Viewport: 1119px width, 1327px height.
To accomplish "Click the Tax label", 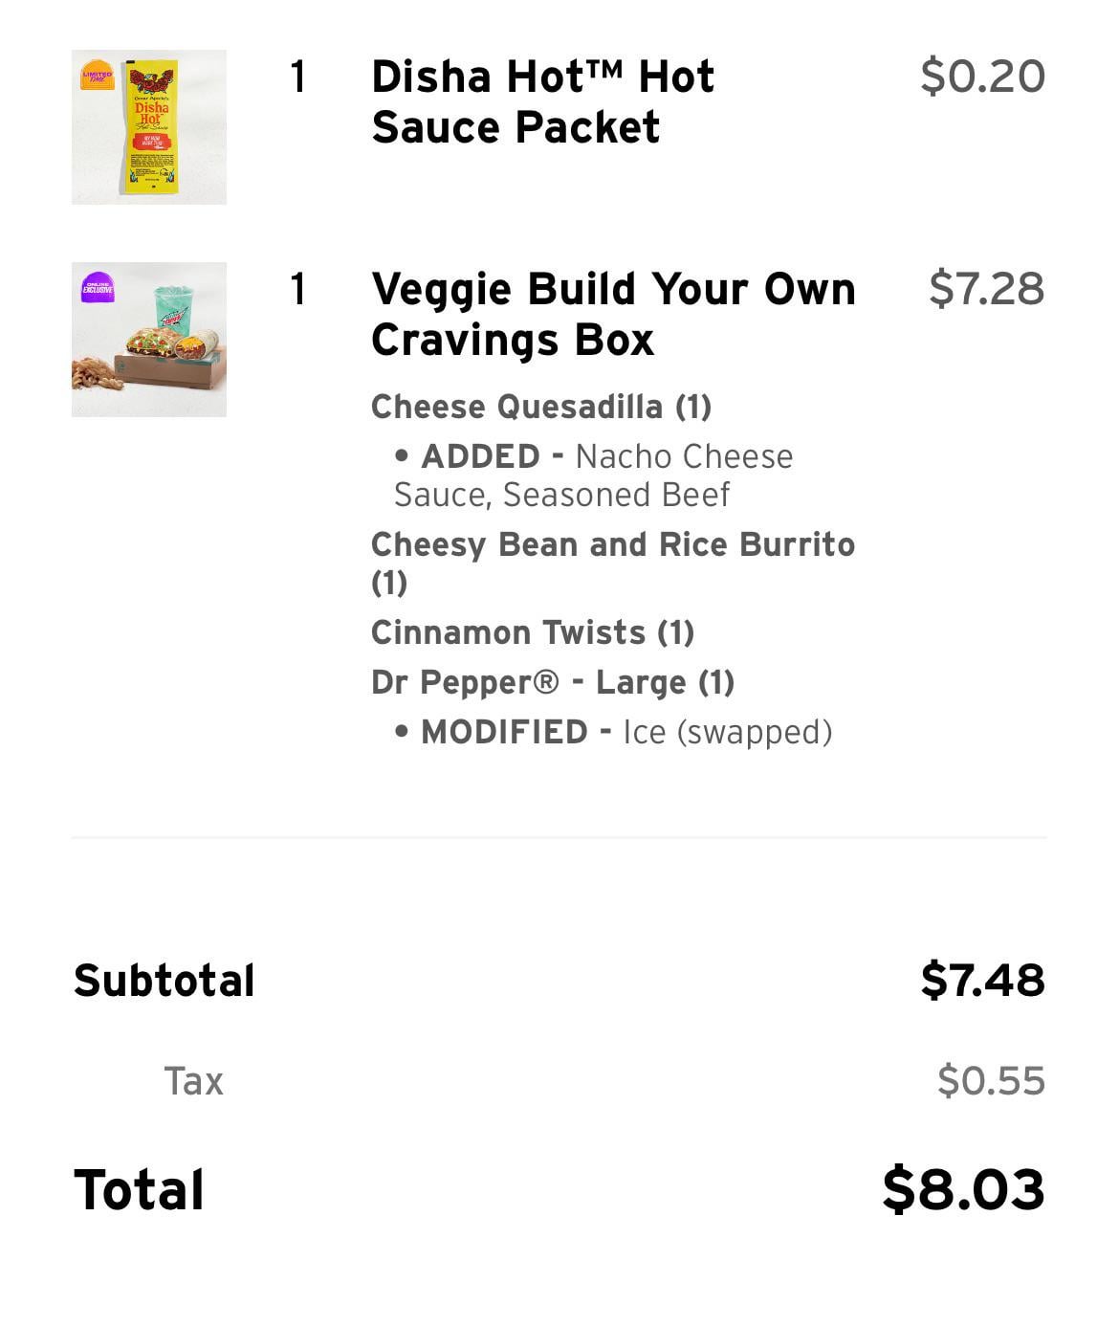I will pyautogui.click(x=193, y=1081).
